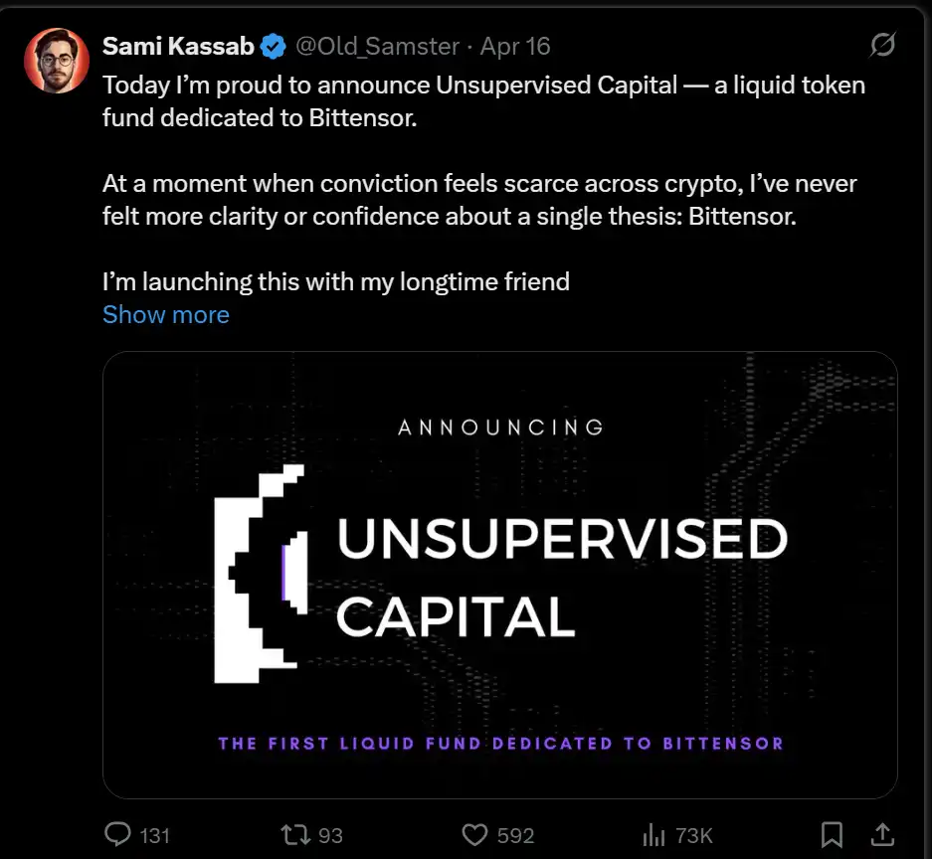Open the @Old_Samster handle link
The height and width of the screenshot is (859, 932).
point(379,47)
